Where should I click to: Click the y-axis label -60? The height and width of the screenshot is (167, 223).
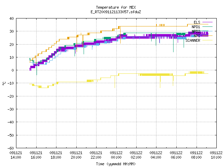click(x=11, y=148)
